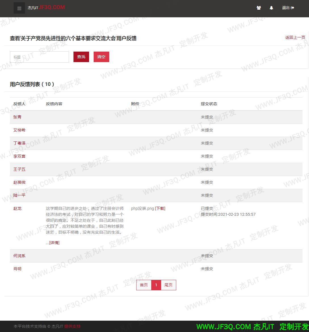Viewport: 309px width, 332px height.
Task: Click the sign-out icon next to 退出
Action: click(x=293, y=8)
